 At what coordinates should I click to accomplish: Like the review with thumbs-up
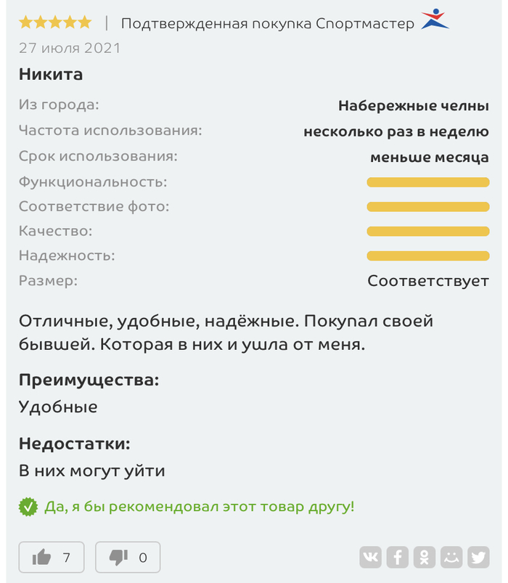coord(51,557)
